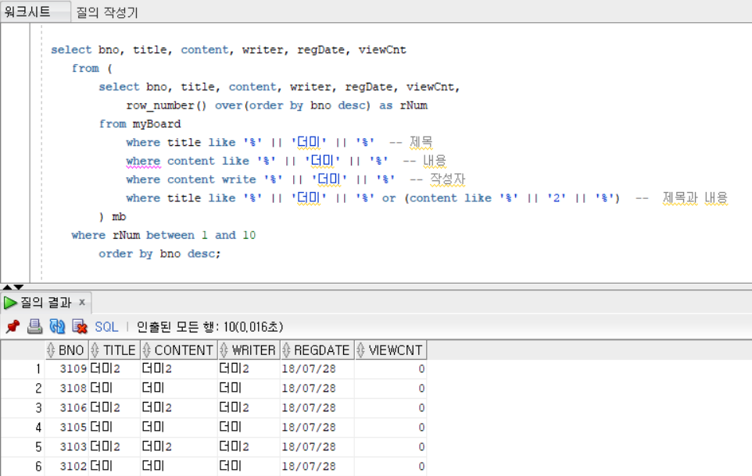Open the 질의 작성기 tab
The height and width of the screenshot is (476, 752).
[107, 12]
